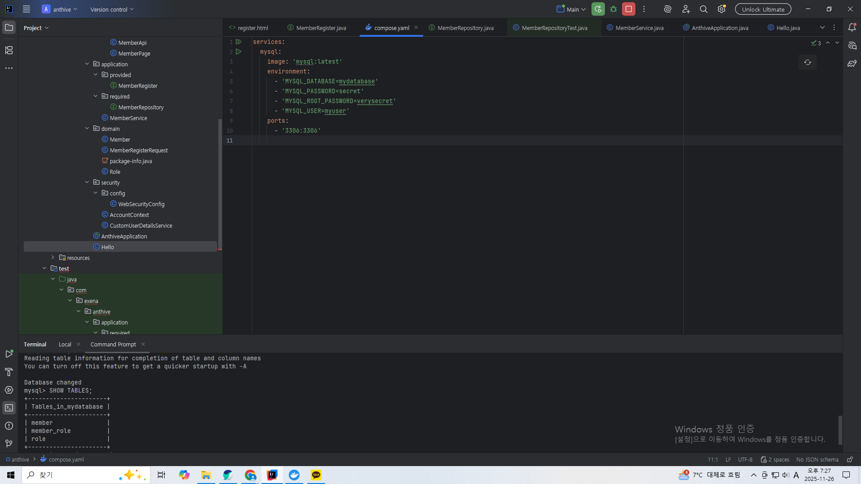
Task: Switch to MemberService.java editor tab
Action: click(x=639, y=28)
